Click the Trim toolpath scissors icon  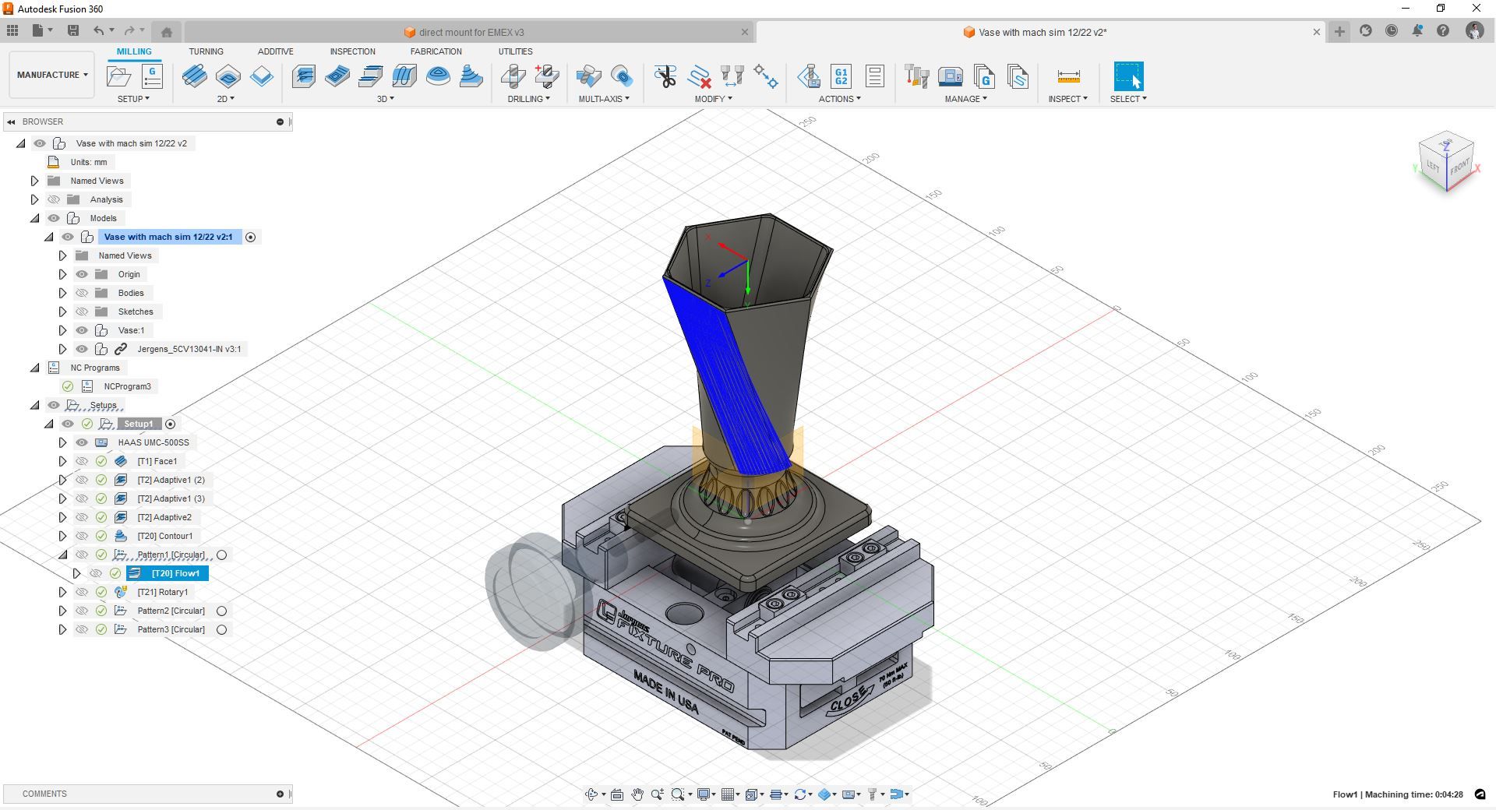click(665, 76)
